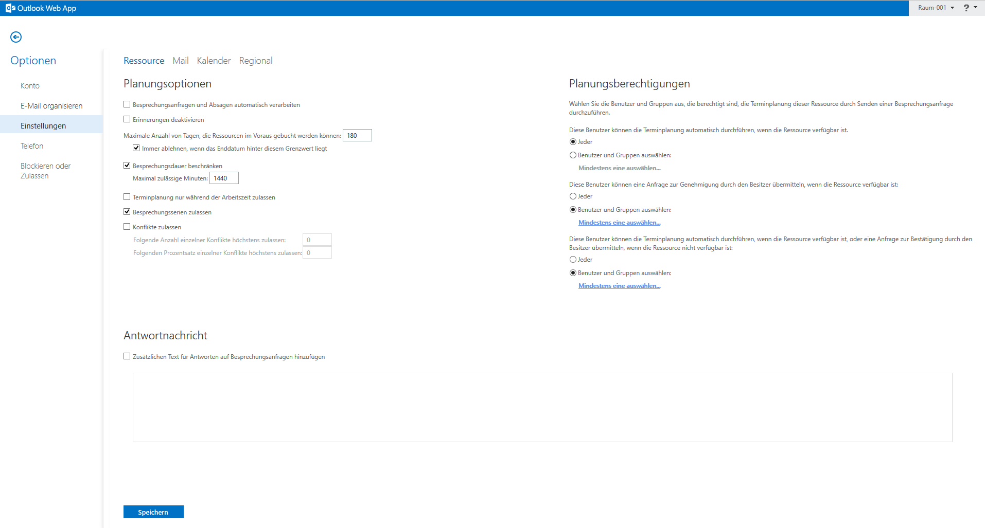The image size is (985, 528).
Task: Select Jeder for automatic scheduling permission
Action: [573, 142]
